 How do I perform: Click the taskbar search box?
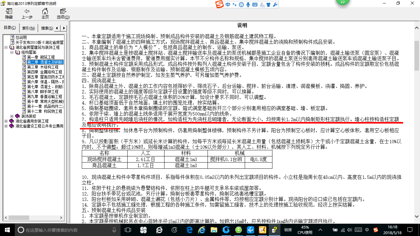click(68, 230)
